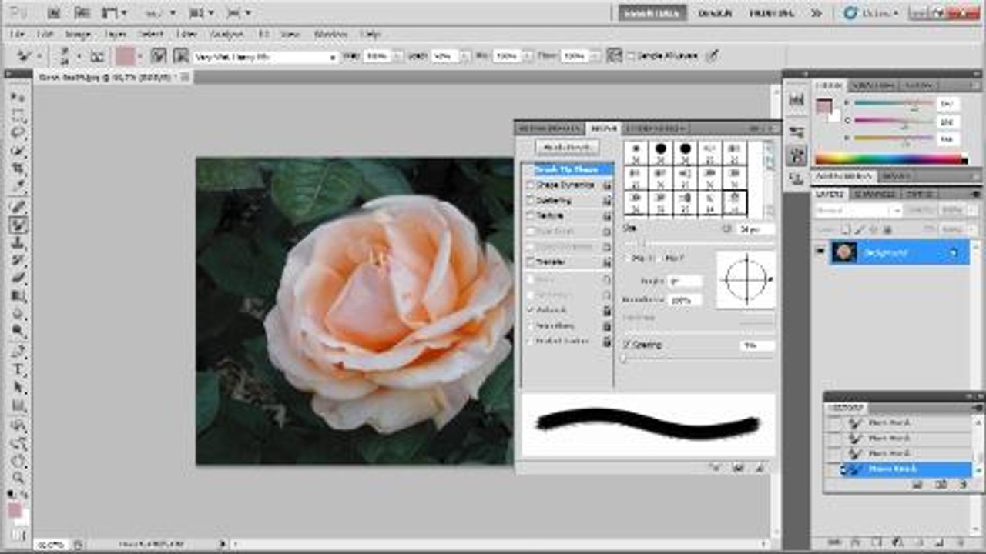Select the Crop tool
This screenshot has height=554, width=986.
18,169
